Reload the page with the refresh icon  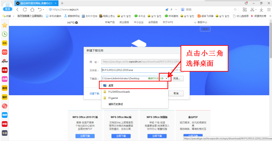[x=25, y=9]
